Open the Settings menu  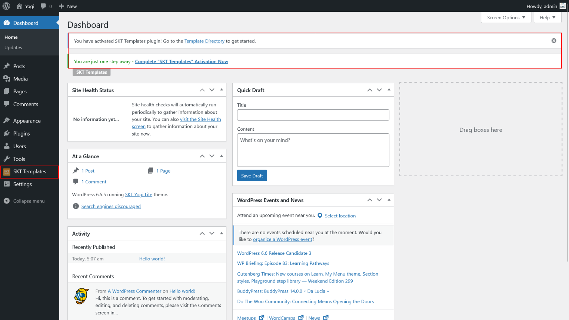[x=30, y=184]
